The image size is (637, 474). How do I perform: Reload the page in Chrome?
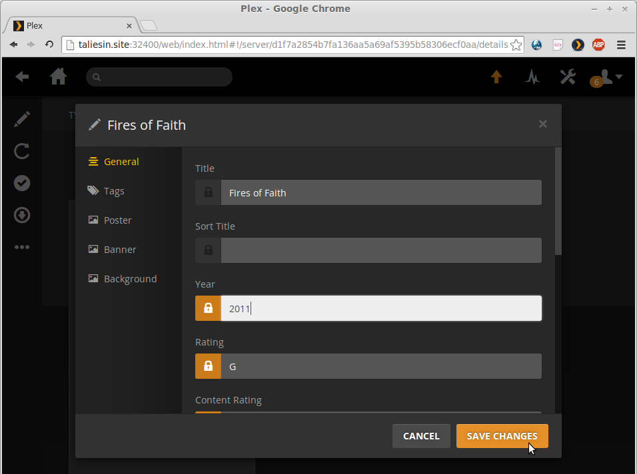(49, 44)
